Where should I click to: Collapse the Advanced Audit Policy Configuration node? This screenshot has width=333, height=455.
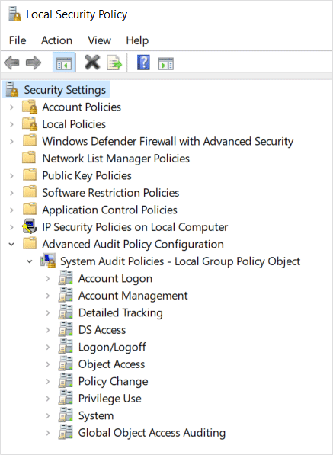click(x=11, y=245)
